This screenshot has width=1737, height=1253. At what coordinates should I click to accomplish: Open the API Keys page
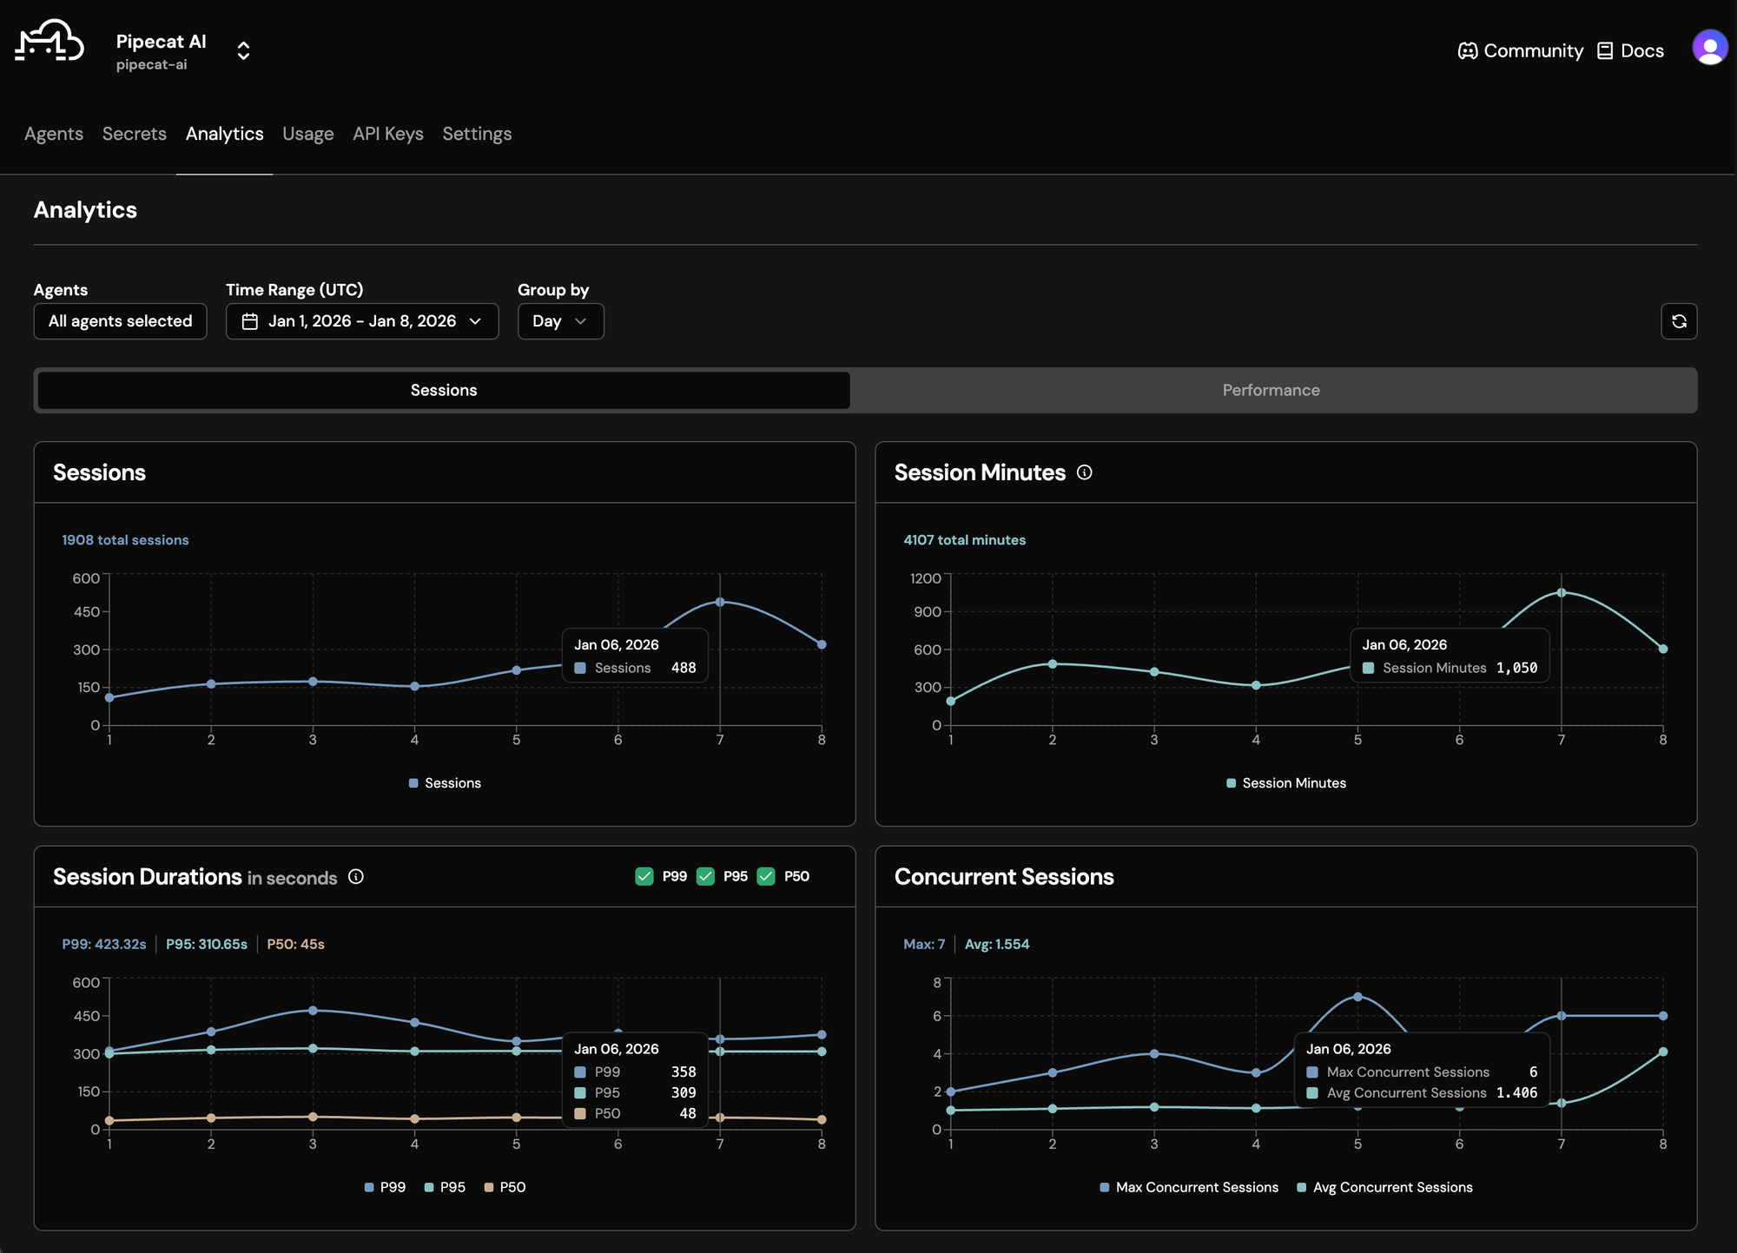click(387, 134)
